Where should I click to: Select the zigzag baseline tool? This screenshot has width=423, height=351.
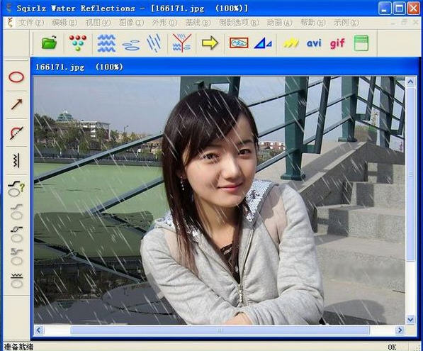coord(16,161)
